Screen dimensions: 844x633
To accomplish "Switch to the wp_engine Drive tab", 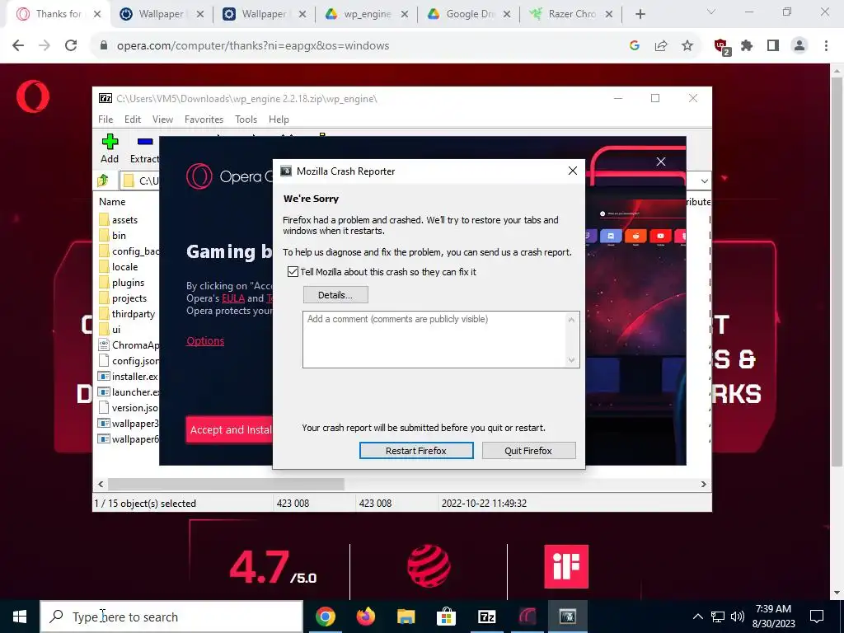I will coord(367,14).
